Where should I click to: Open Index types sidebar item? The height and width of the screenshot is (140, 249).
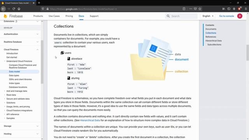coord(14,83)
